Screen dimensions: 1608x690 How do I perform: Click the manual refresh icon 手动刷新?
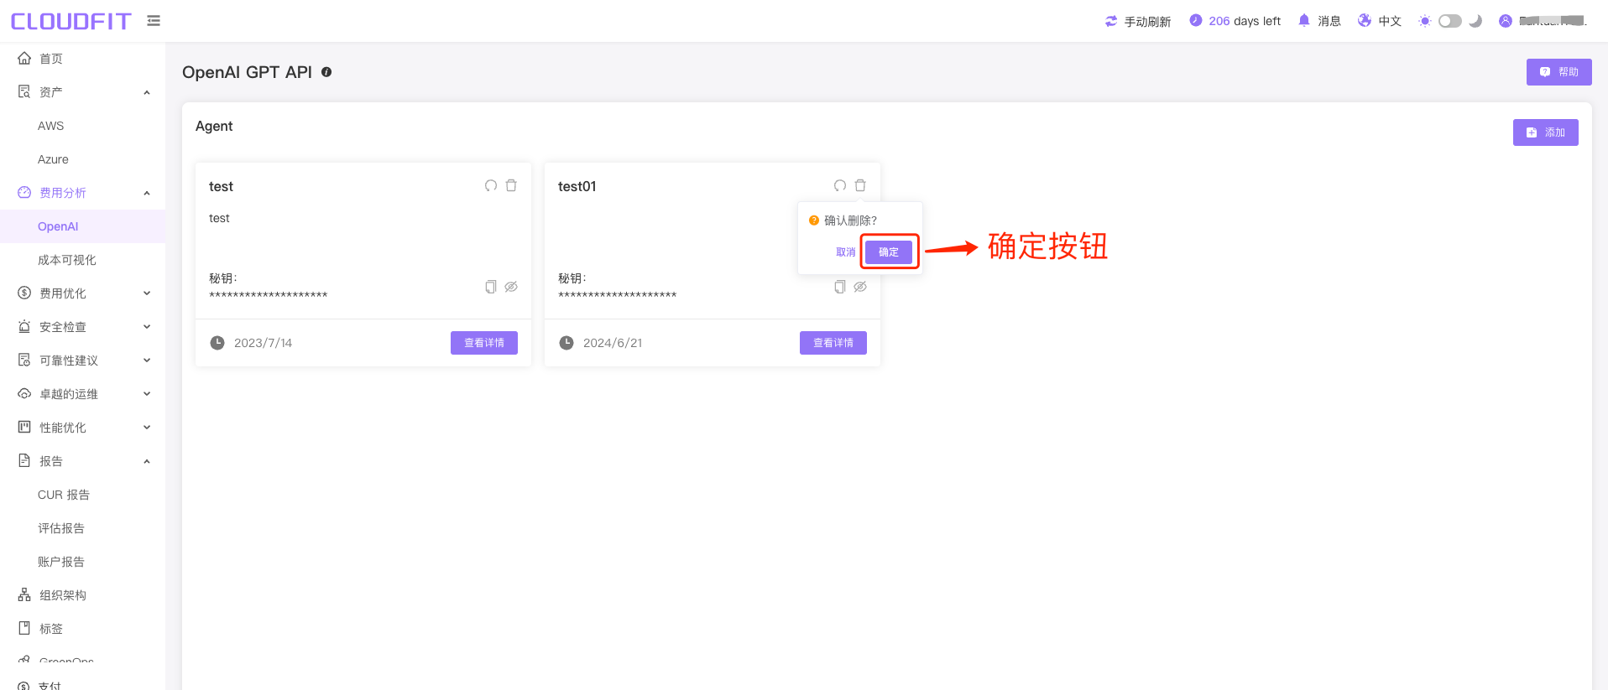point(1111,21)
